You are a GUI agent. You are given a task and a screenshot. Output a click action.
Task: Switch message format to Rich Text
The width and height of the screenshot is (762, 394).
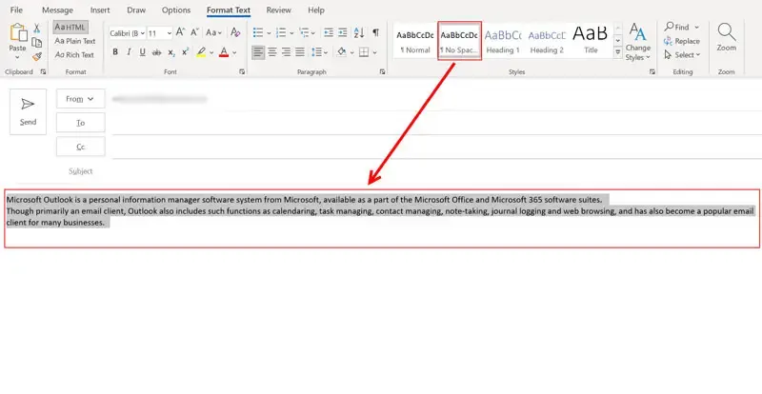(x=74, y=55)
